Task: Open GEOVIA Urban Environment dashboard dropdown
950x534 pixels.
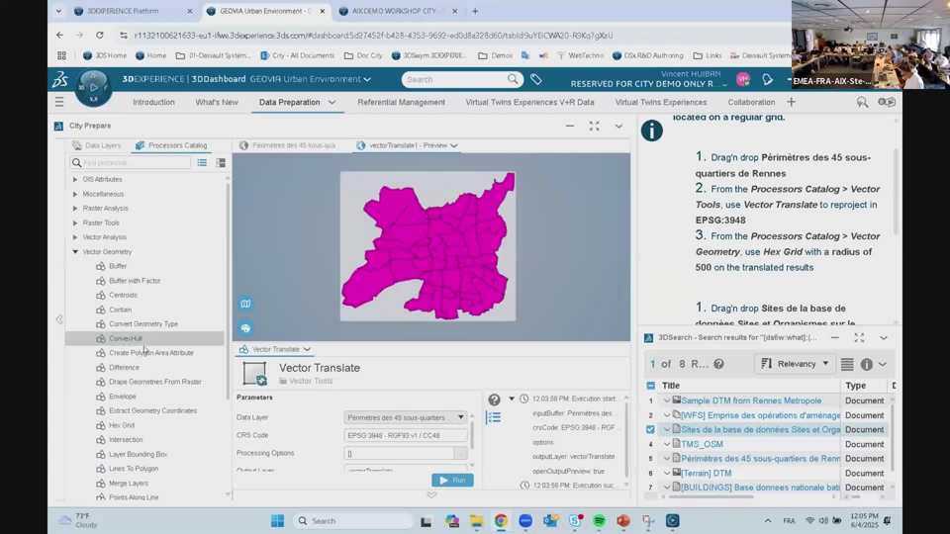Action: pyautogui.click(x=367, y=79)
